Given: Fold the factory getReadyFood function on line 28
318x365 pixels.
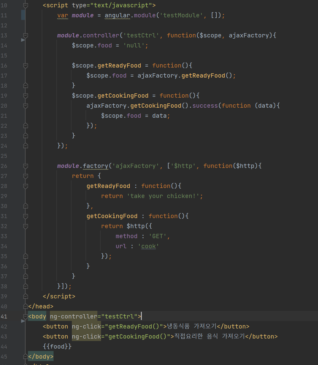Looking at the screenshot, I should tap(26, 186).
